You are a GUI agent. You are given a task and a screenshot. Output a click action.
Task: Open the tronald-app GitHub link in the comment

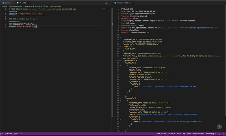click(54, 9)
